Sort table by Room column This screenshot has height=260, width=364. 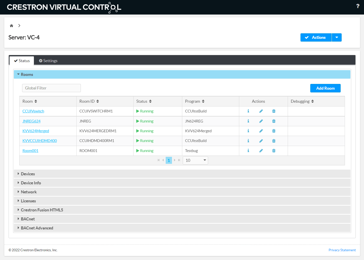pyautogui.click(x=36, y=101)
